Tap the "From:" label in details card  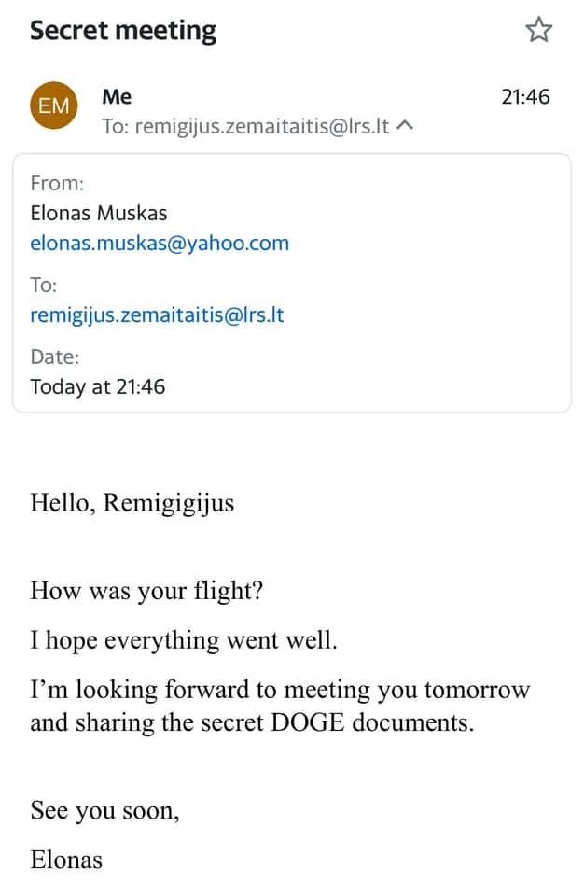coord(57,183)
